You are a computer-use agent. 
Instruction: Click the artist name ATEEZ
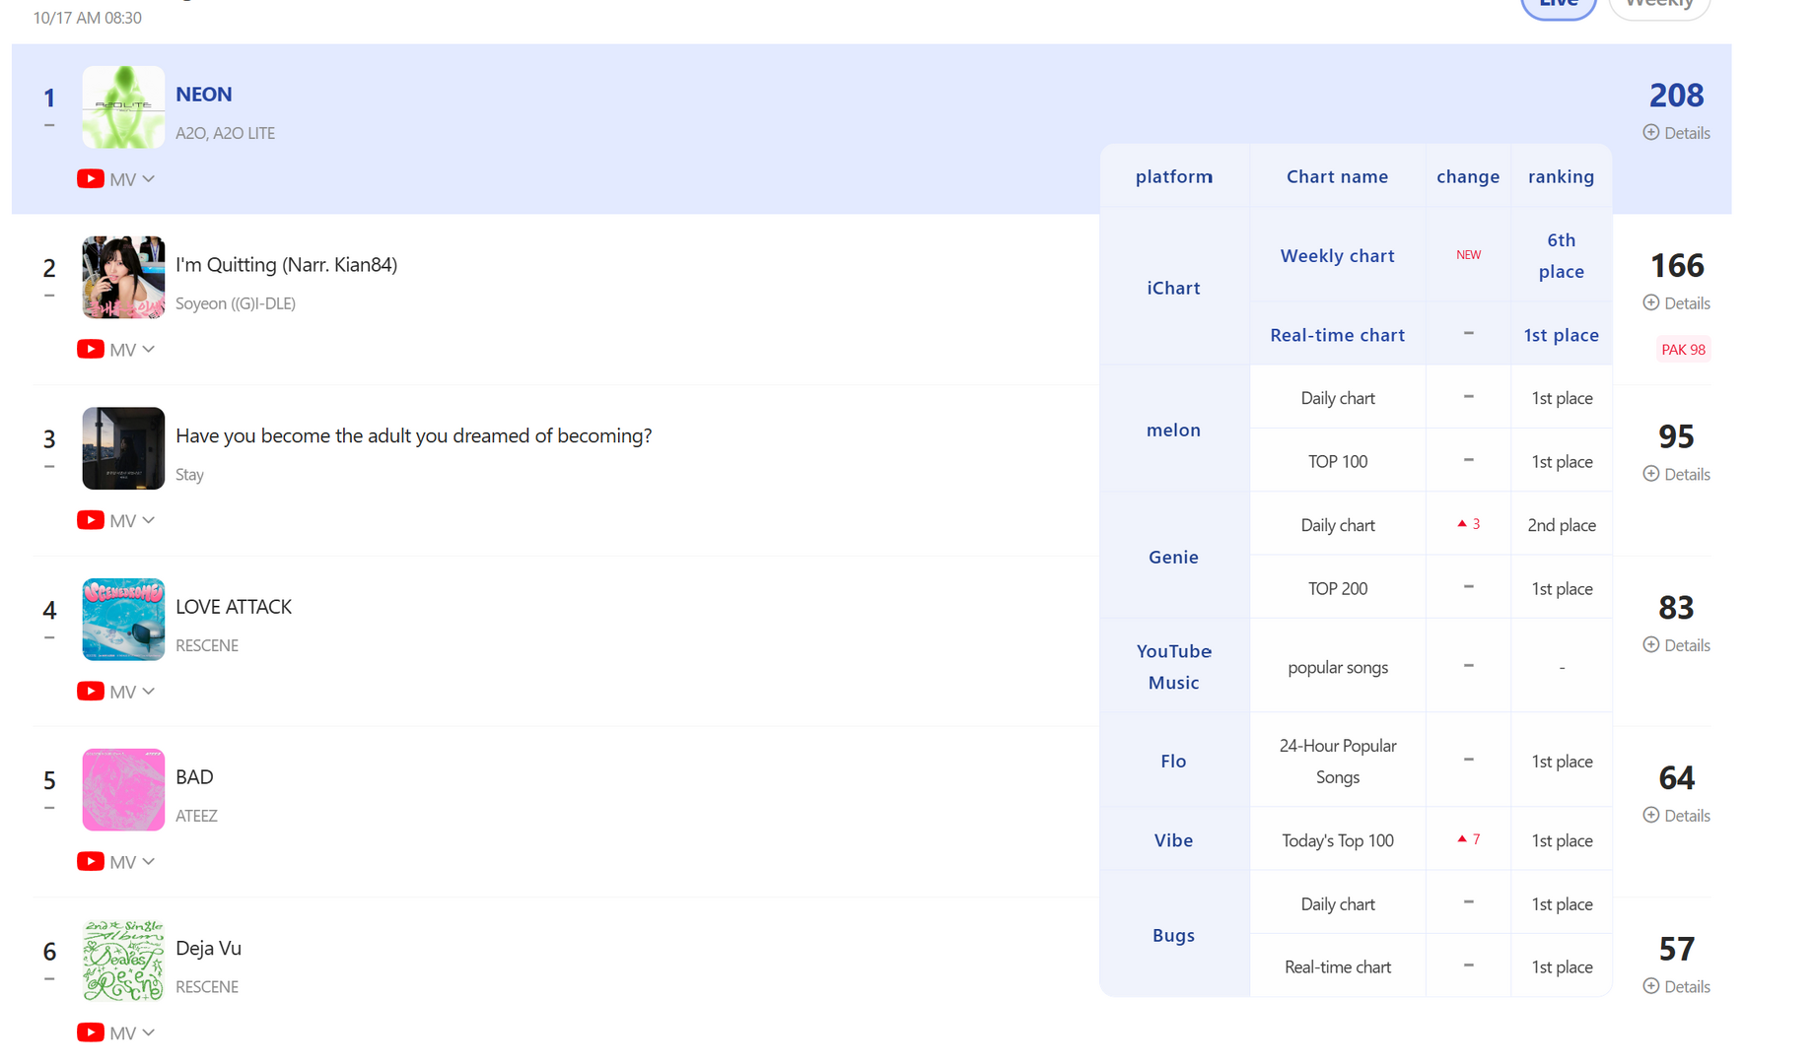(x=196, y=816)
